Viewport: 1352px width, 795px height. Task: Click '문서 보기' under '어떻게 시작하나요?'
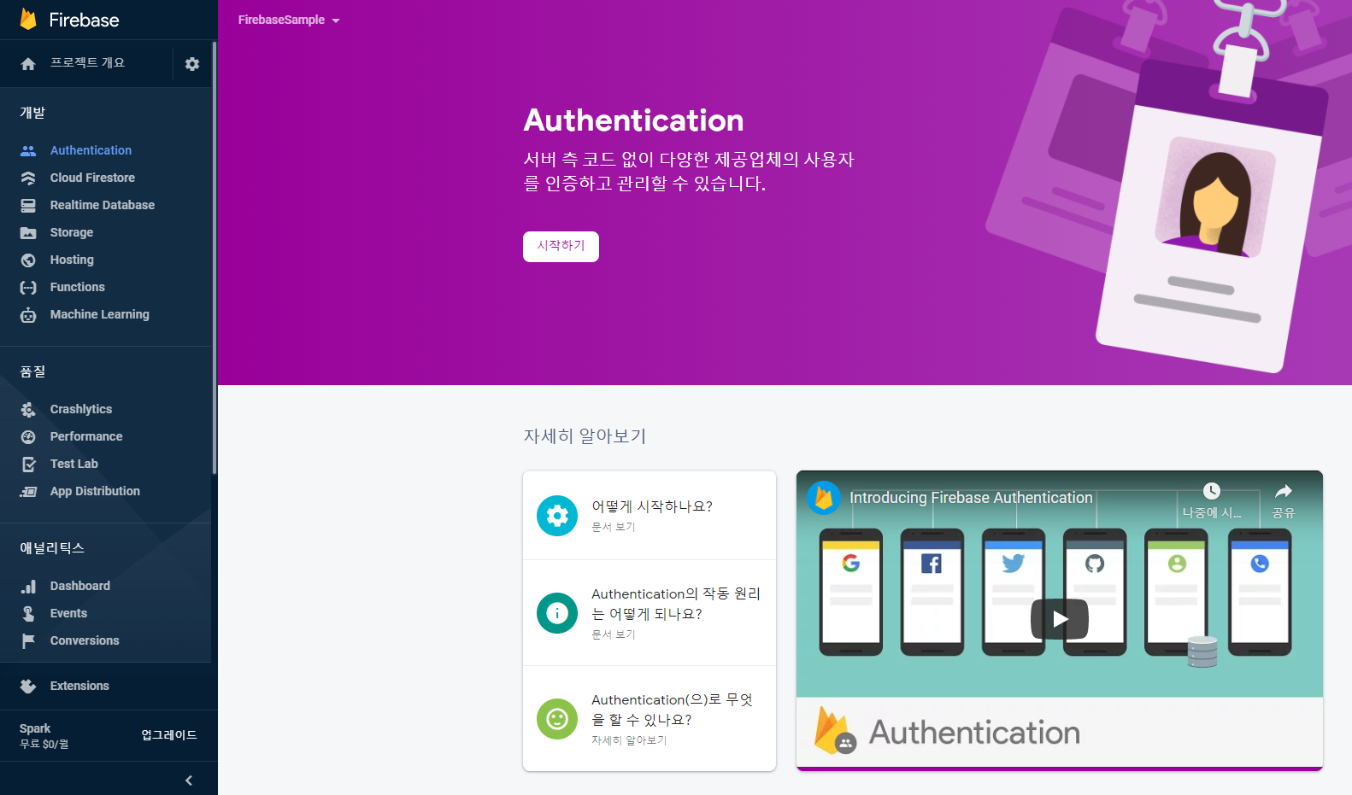pyautogui.click(x=614, y=527)
